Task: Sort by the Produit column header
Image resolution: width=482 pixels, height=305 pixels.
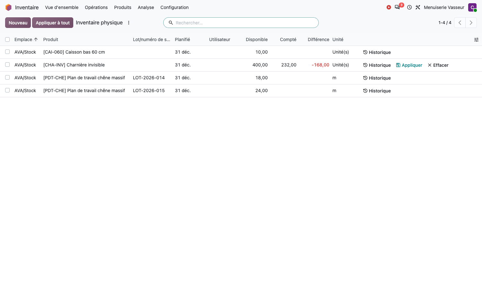Action: coord(51,39)
